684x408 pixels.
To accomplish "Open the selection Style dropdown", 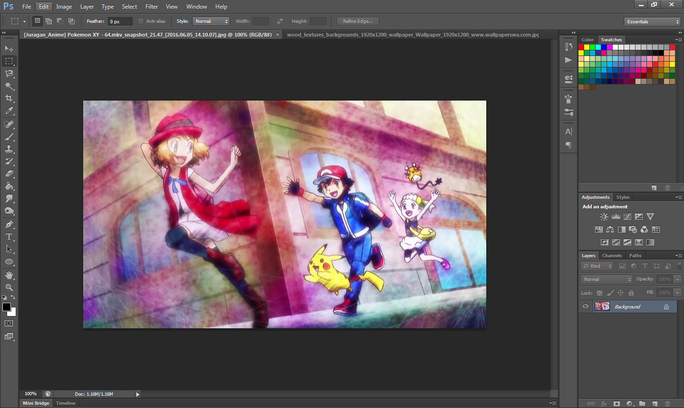I will click(211, 21).
